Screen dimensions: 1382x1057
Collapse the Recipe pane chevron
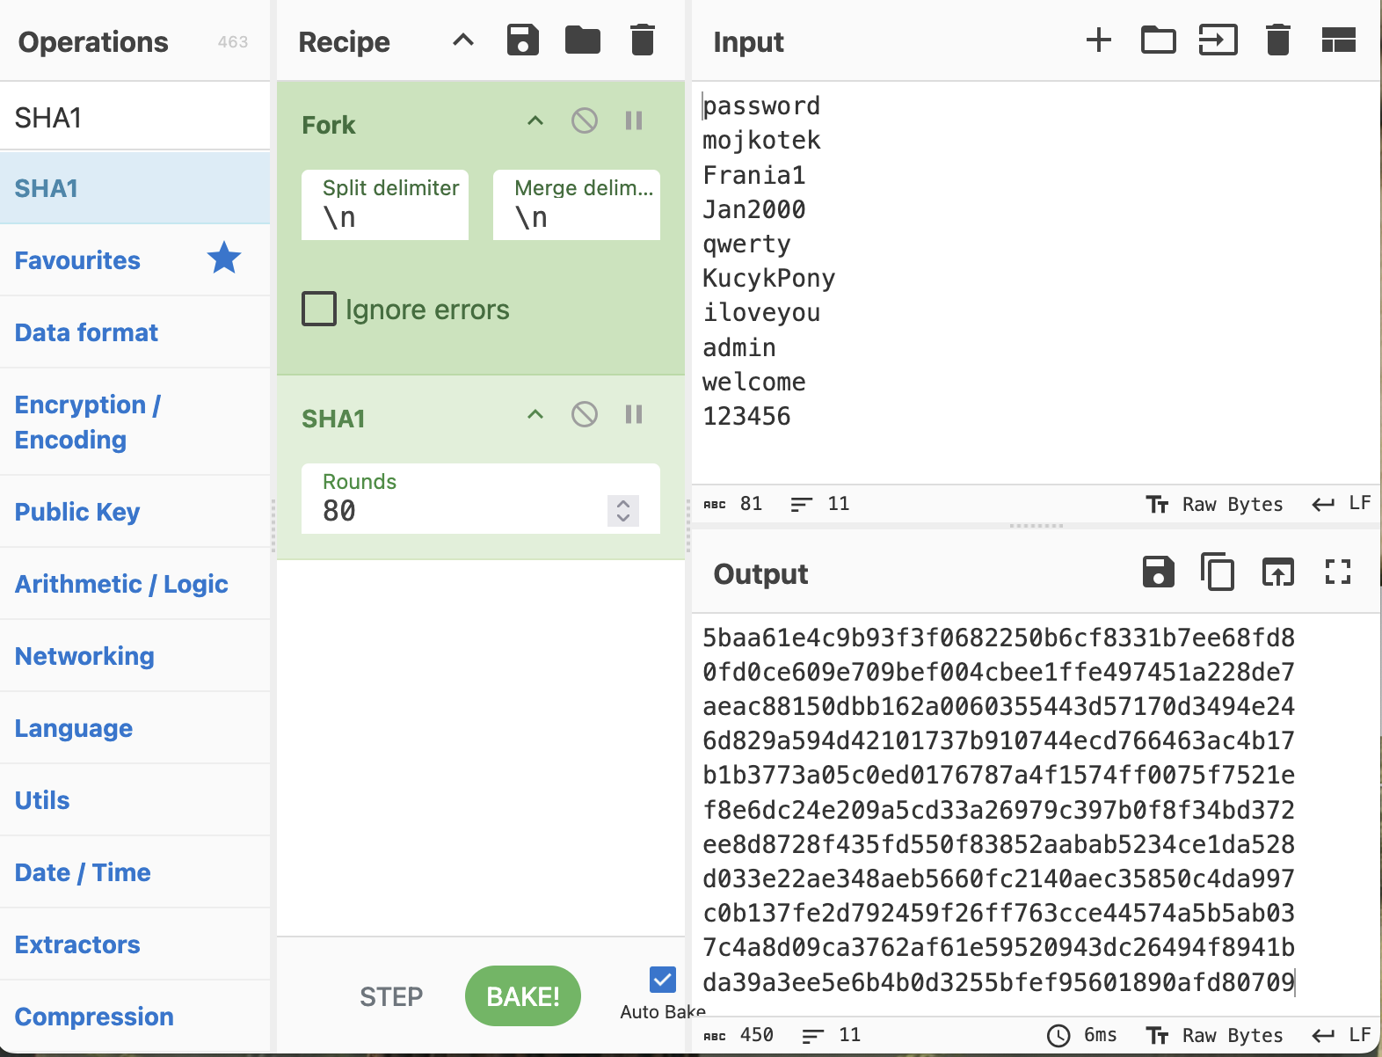coord(463,40)
